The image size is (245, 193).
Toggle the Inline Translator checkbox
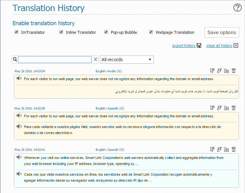tap(61, 32)
